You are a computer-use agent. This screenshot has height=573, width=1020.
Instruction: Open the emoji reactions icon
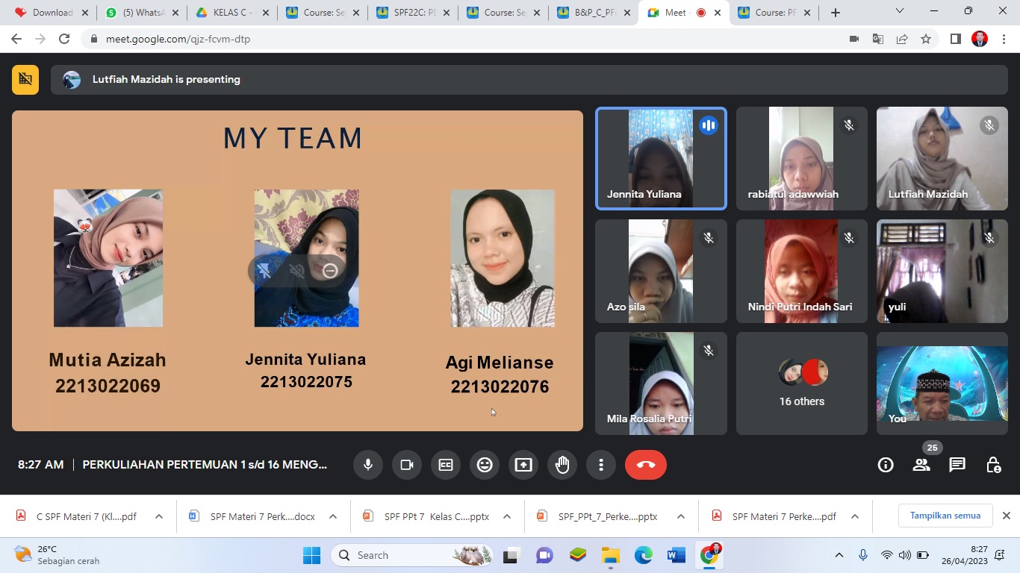[x=485, y=465]
